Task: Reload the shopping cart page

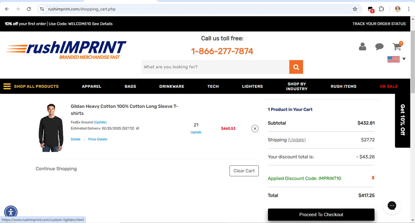Action: click(29, 9)
